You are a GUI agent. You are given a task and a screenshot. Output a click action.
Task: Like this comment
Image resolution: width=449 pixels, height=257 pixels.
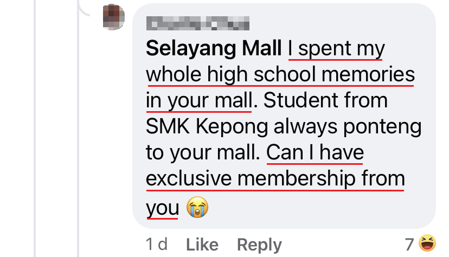pos(202,245)
